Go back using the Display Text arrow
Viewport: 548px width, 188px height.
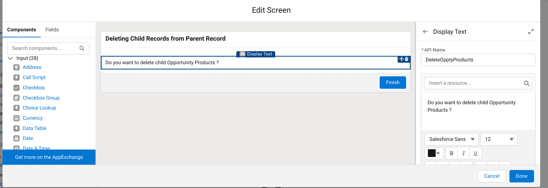(x=425, y=32)
